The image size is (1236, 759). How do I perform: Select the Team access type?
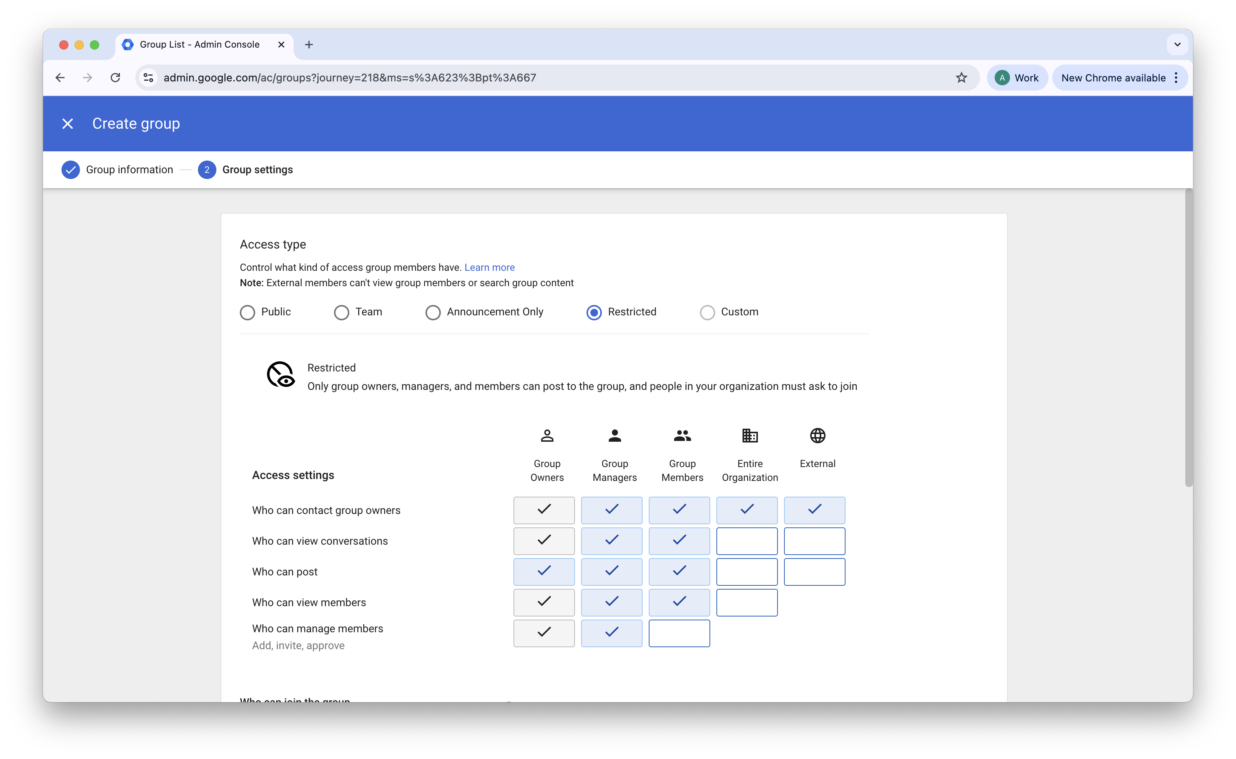coord(342,312)
